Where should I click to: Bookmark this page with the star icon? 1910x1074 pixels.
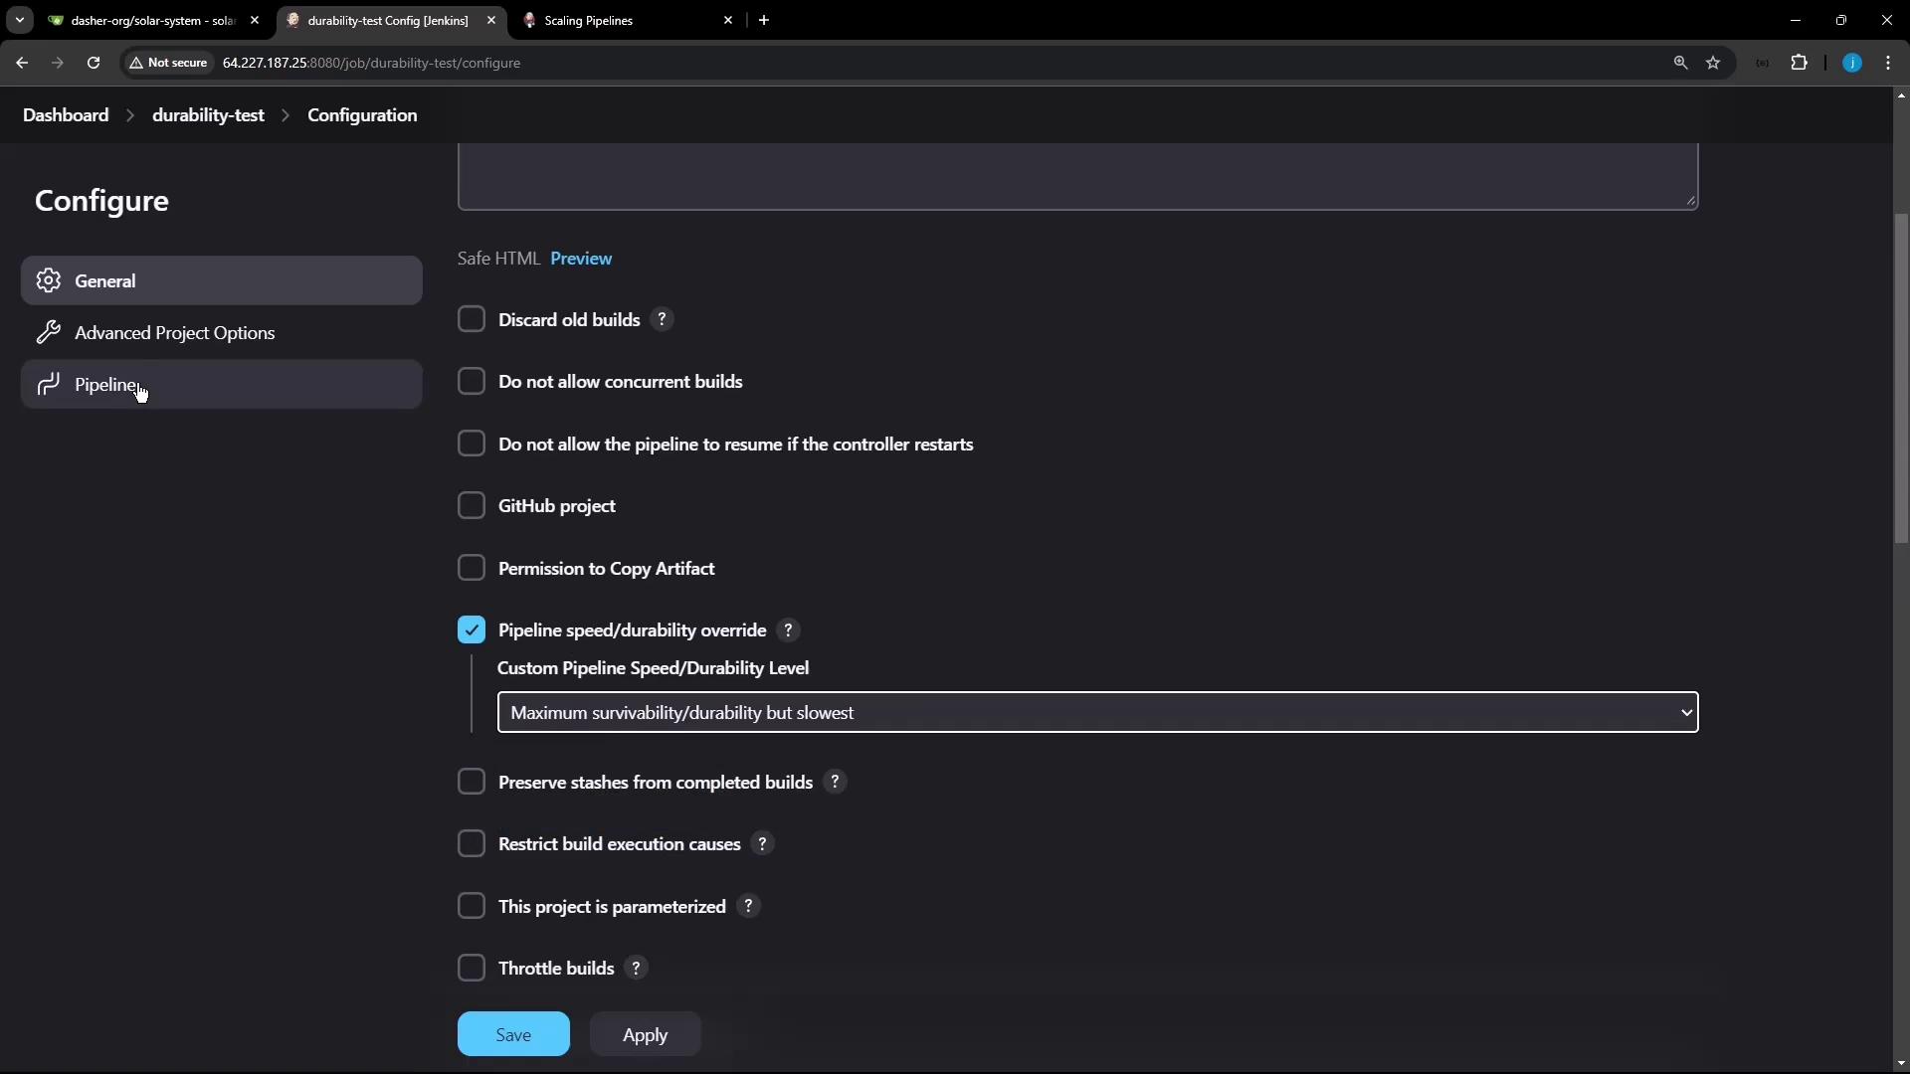click(1713, 63)
